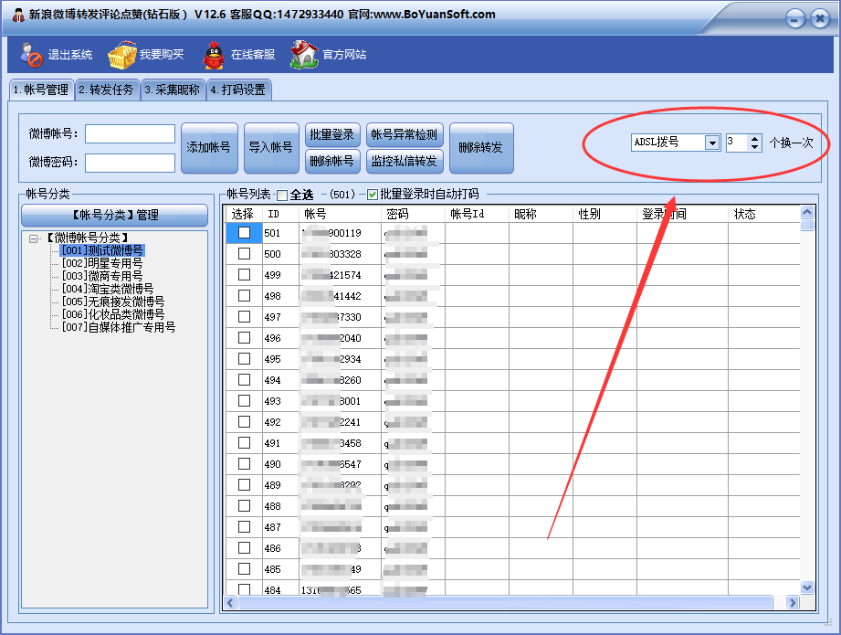The height and width of the screenshot is (635, 841).
Task: Click the app icon in title bar
Action: (x=18, y=15)
